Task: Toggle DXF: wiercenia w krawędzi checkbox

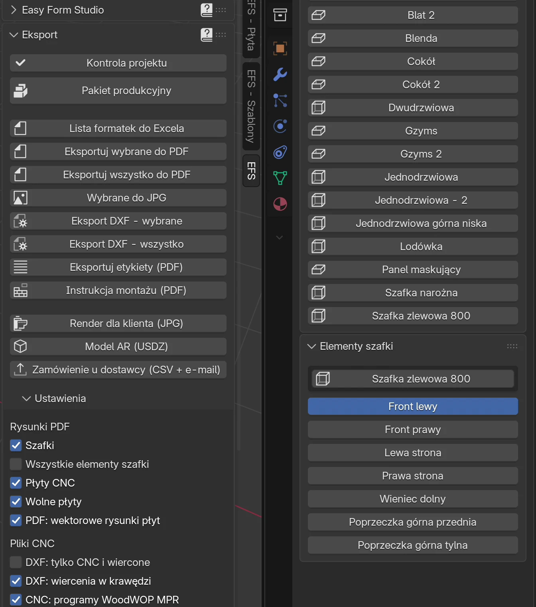Action: (16, 581)
